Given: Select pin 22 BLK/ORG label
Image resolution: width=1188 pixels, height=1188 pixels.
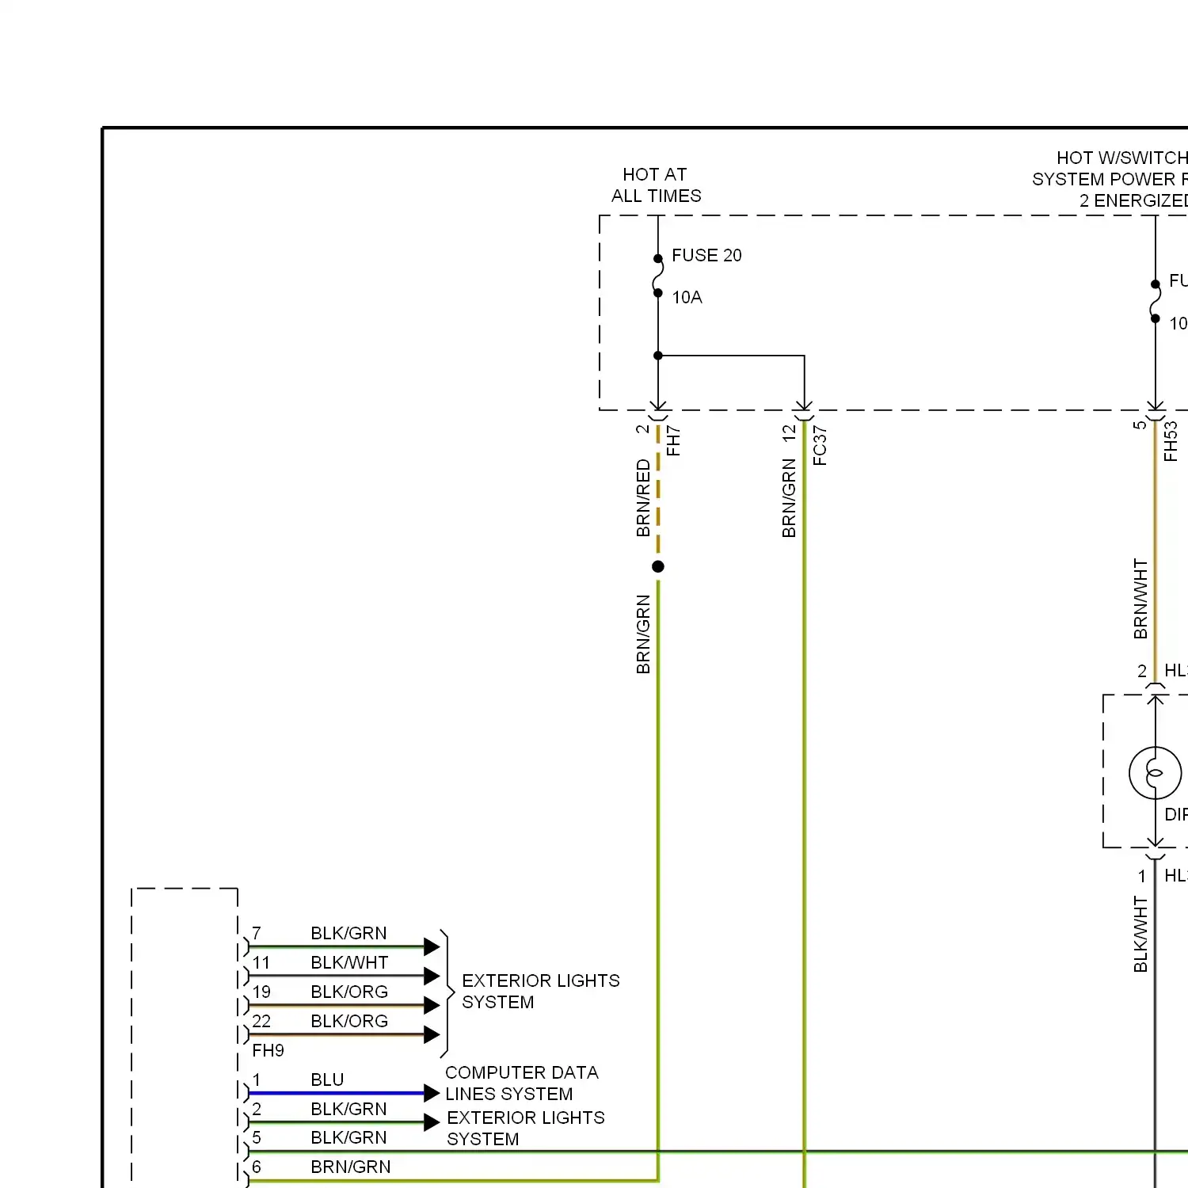Looking at the screenshot, I should pos(349,1021).
